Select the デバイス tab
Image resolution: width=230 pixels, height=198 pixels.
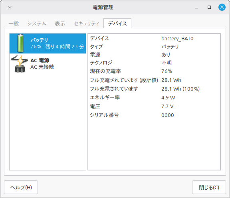[117, 24]
